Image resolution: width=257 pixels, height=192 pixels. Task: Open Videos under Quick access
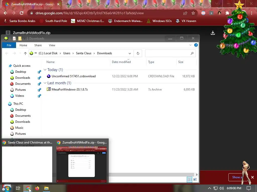(17, 96)
